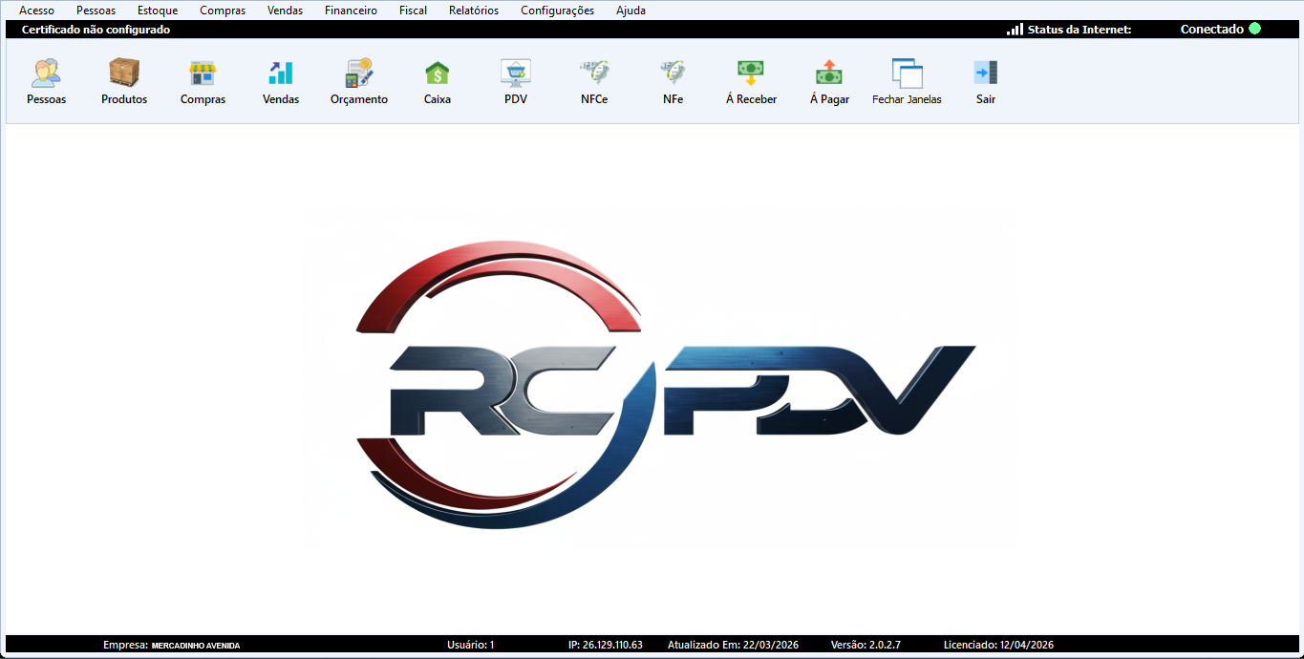Click the 'MERCADINHO AVENIDA' company name
The width and height of the screenshot is (1304, 659).
[x=196, y=646]
